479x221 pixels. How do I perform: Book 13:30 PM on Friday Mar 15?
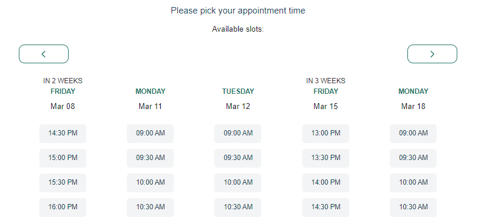326,158
